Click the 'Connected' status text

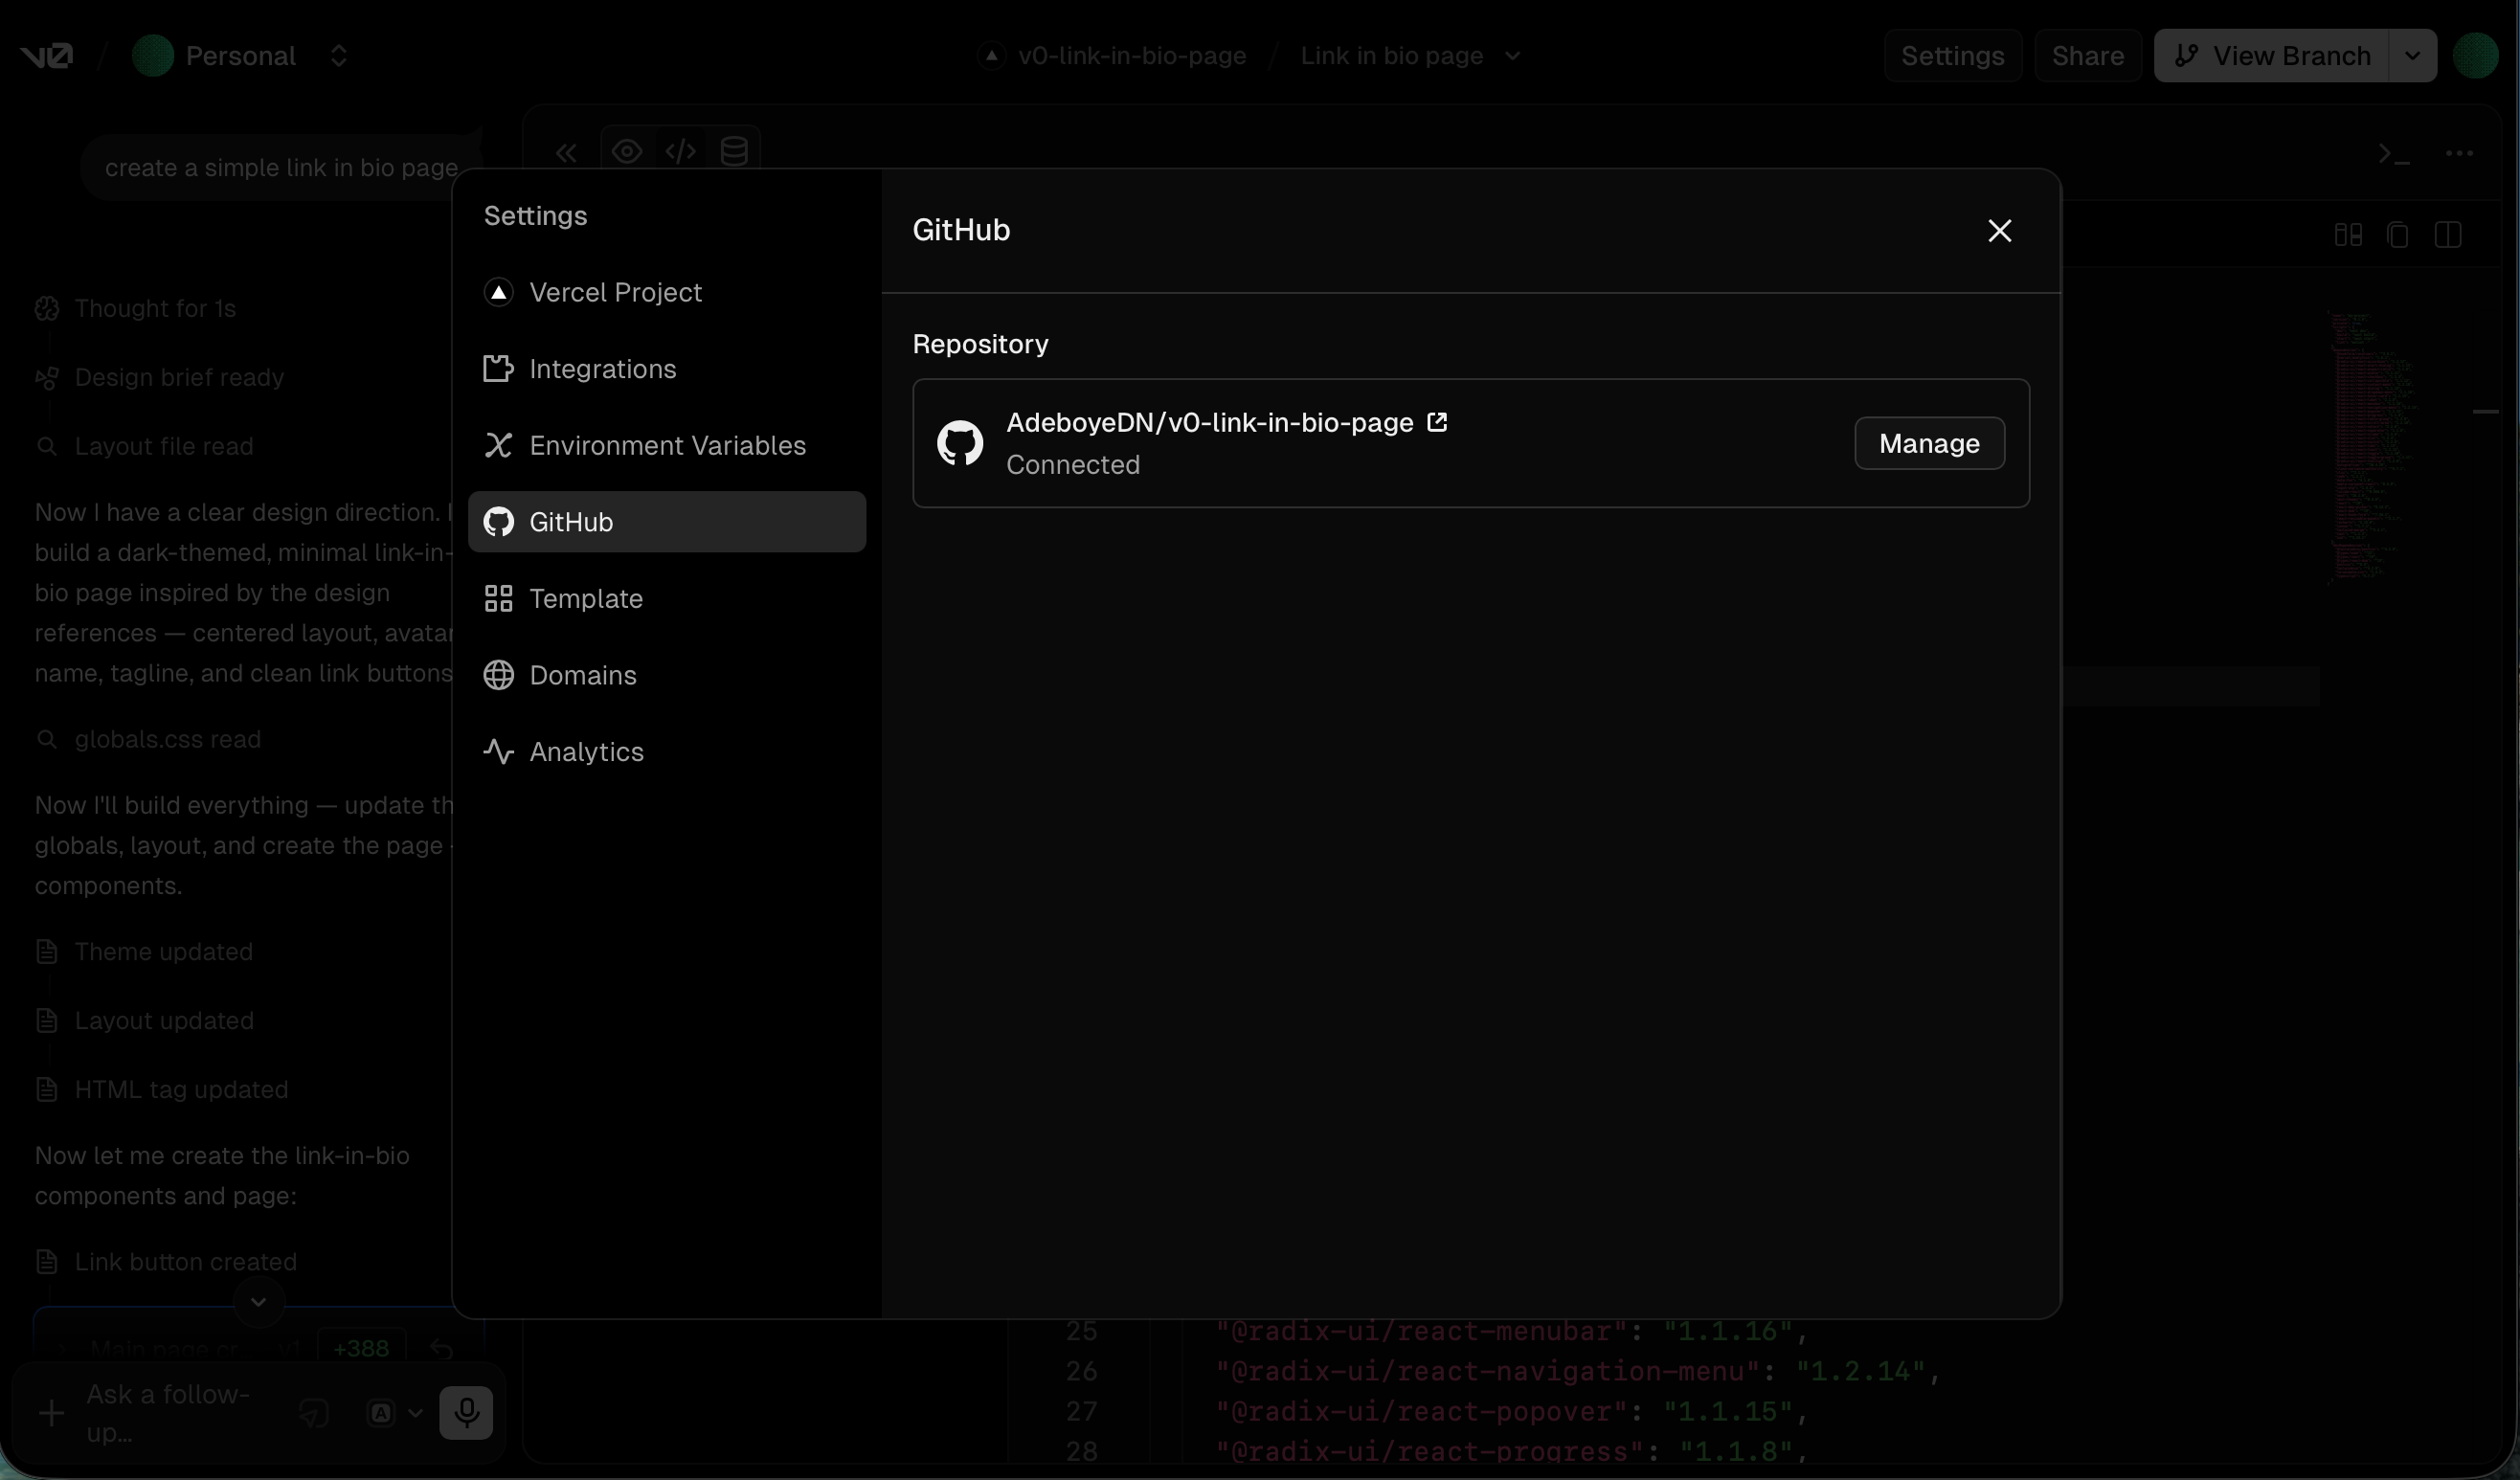point(1073,465)
